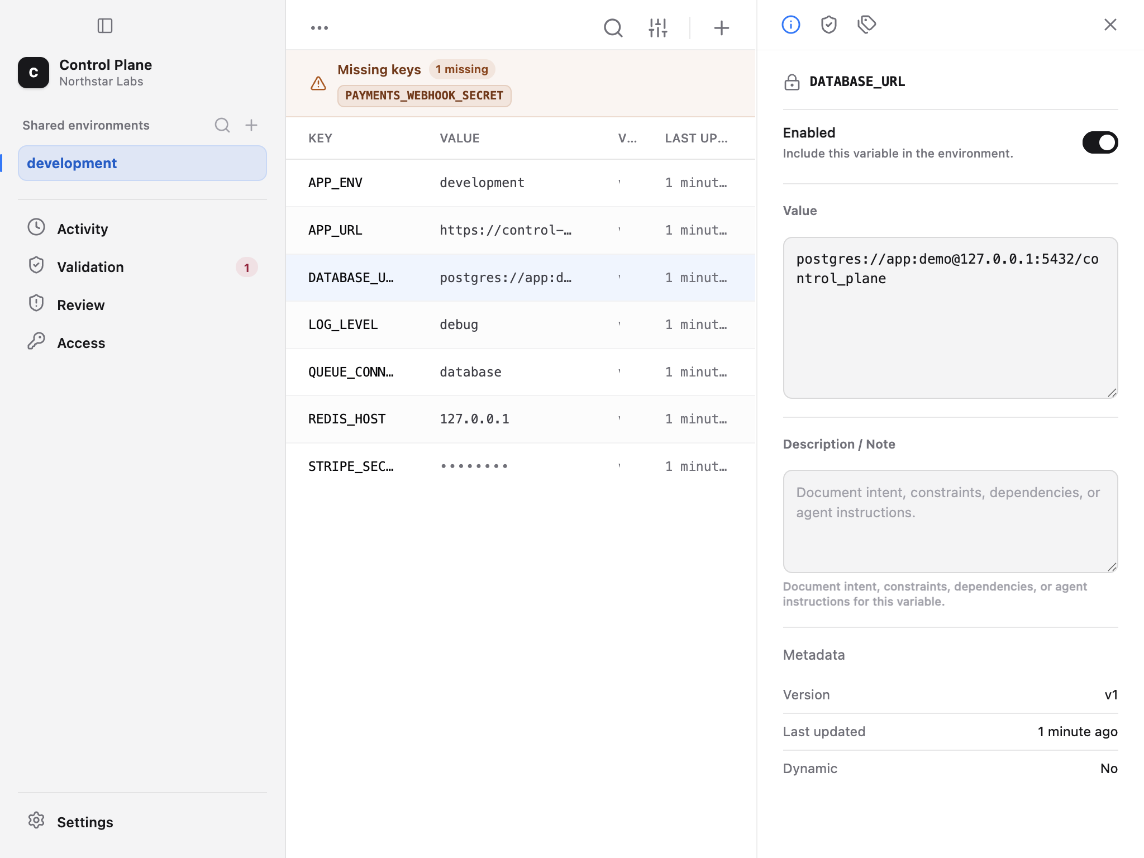The width and height of the screenshot is (1144, 858).
Task: Click the lock icon beside DATABASE_URL
Action: click(792, 82)
